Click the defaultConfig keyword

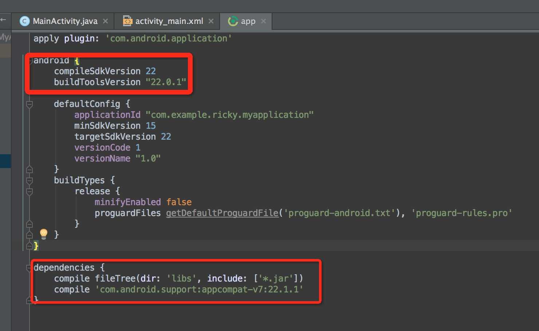(87, 104)
